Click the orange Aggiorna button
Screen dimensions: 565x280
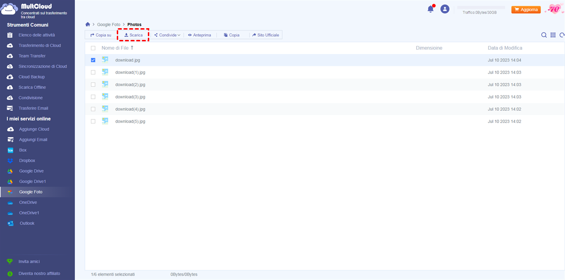(x=526, y=9)
